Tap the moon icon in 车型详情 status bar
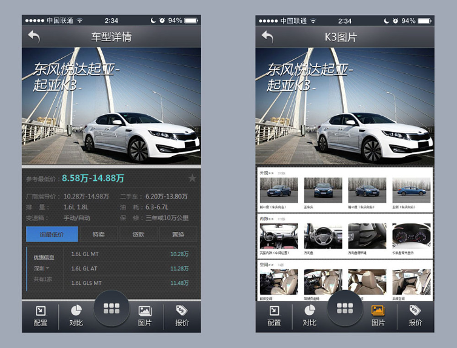This screenshot has height=348, width=457. point(153,21)
